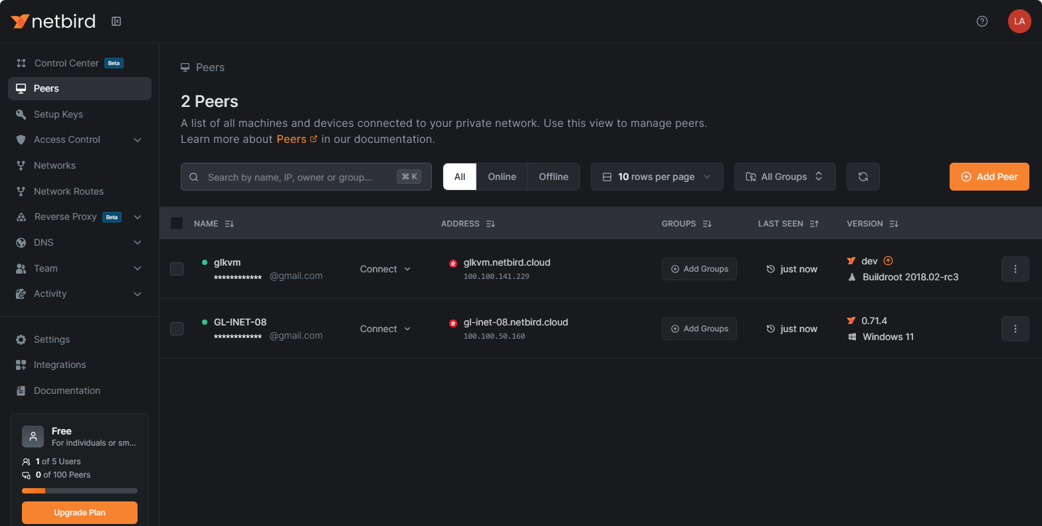The image size is (1042, 526).
Task: Sort by the NAME column
Action: pyautogui.click(x=214, y=224)
